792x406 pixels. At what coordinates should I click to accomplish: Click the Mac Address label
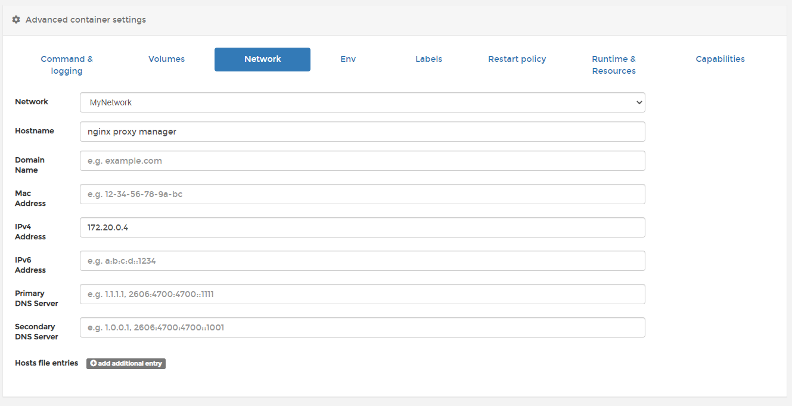pyautogui.click(x=30, y=198)
